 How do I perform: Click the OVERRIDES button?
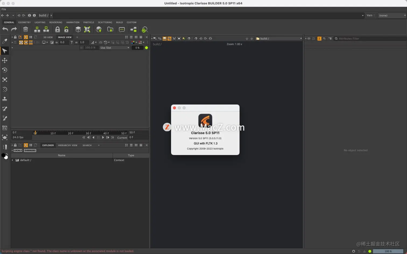[x=30, y=150]
